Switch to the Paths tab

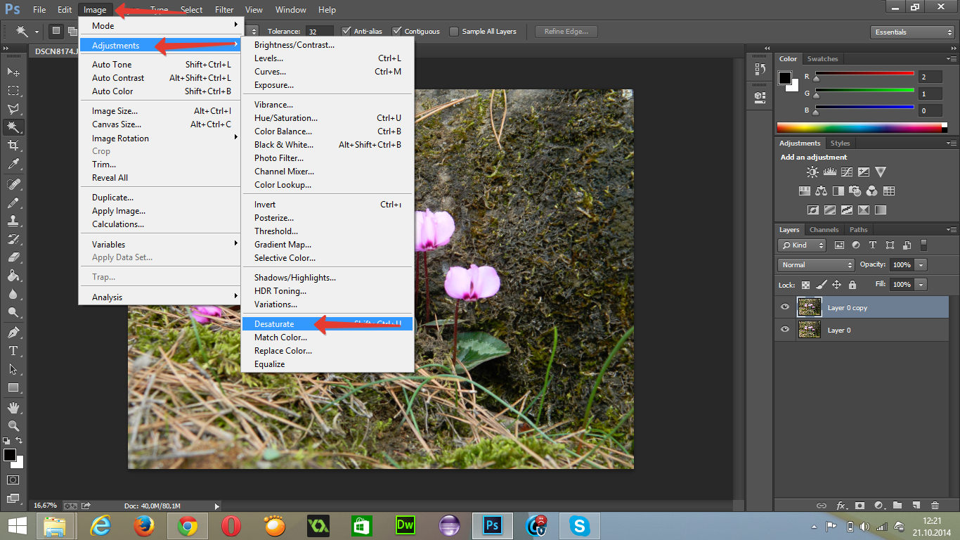point(858,230)
